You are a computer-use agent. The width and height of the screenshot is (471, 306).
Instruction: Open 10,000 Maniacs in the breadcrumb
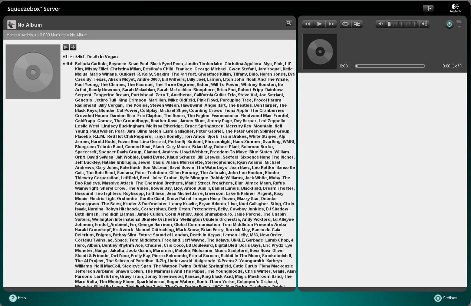(52, 35)
